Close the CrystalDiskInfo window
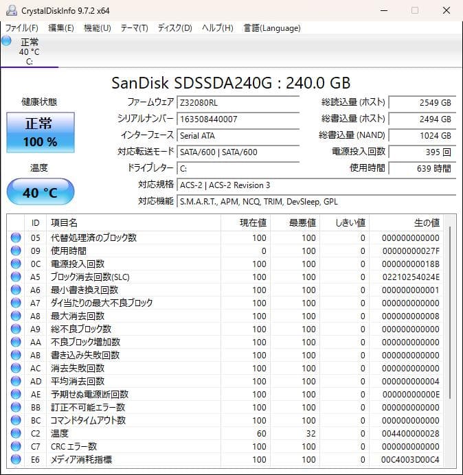The image size is (463, 475). pyautogui.click(x=447, y=10)
